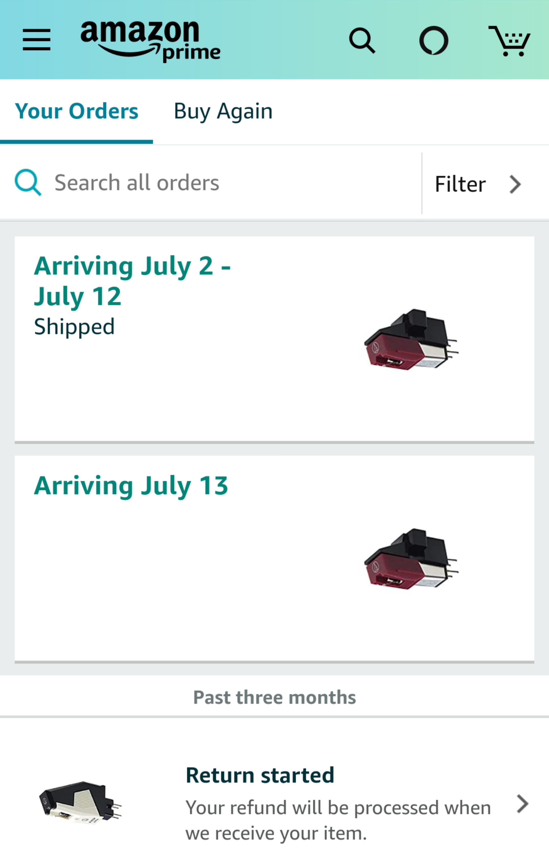Expand the Filter chevron arrow

[515, 184]
